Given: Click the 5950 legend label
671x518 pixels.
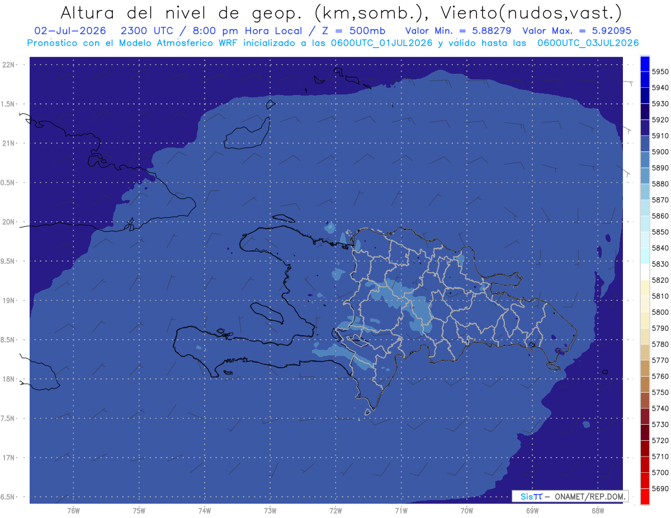Looking at the screenshot, I should pos(660,72).
